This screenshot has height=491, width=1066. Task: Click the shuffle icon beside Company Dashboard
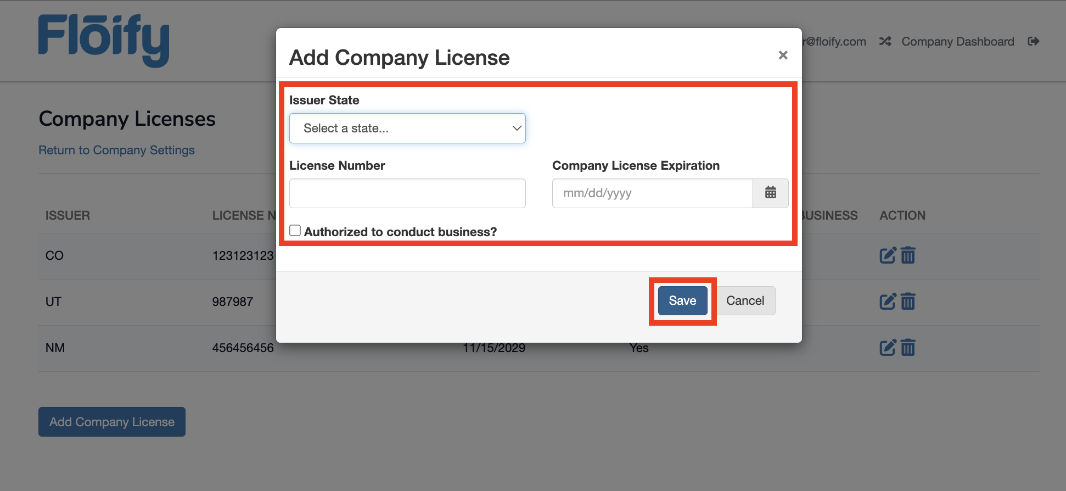pyautogui.click(x=885, y=42)
